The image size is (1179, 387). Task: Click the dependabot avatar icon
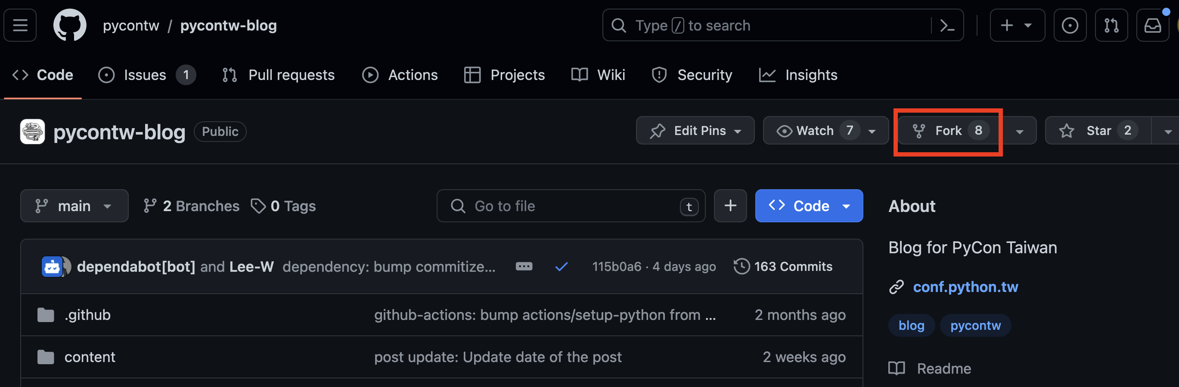(52, 266)
